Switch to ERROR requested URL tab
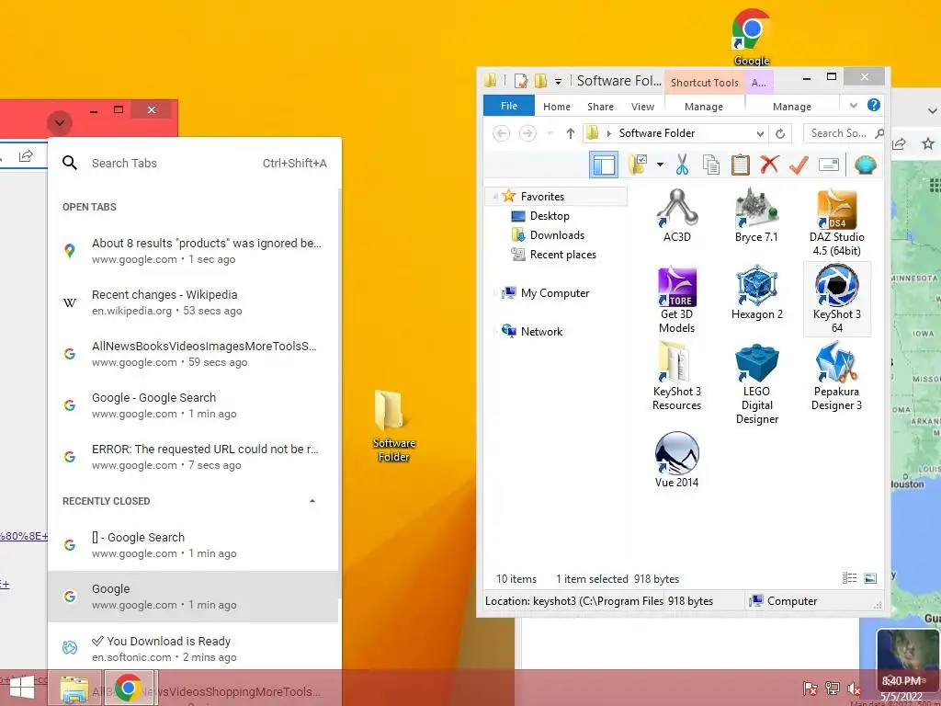Viewport: 941px width, 706px height. 193,457
